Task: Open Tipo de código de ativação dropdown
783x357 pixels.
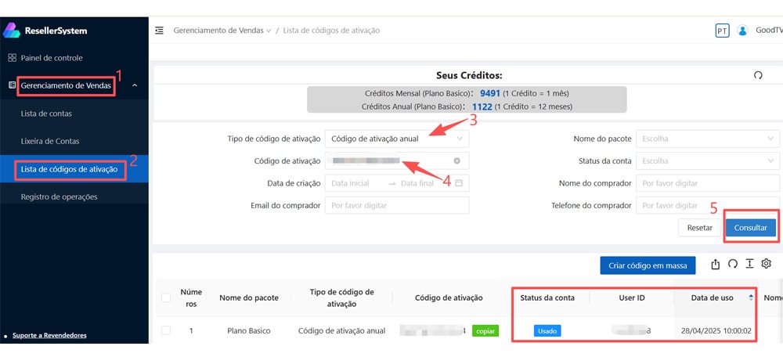Action: (397, 139)
